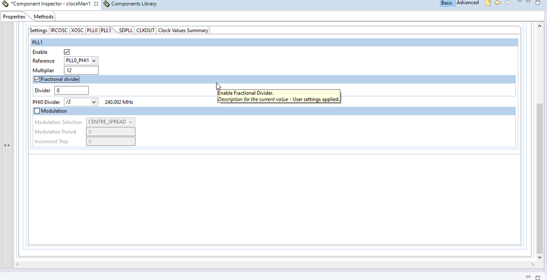Open the Settings tab
The width and height of the screenshot is (547, 280).
click(38, 30)
